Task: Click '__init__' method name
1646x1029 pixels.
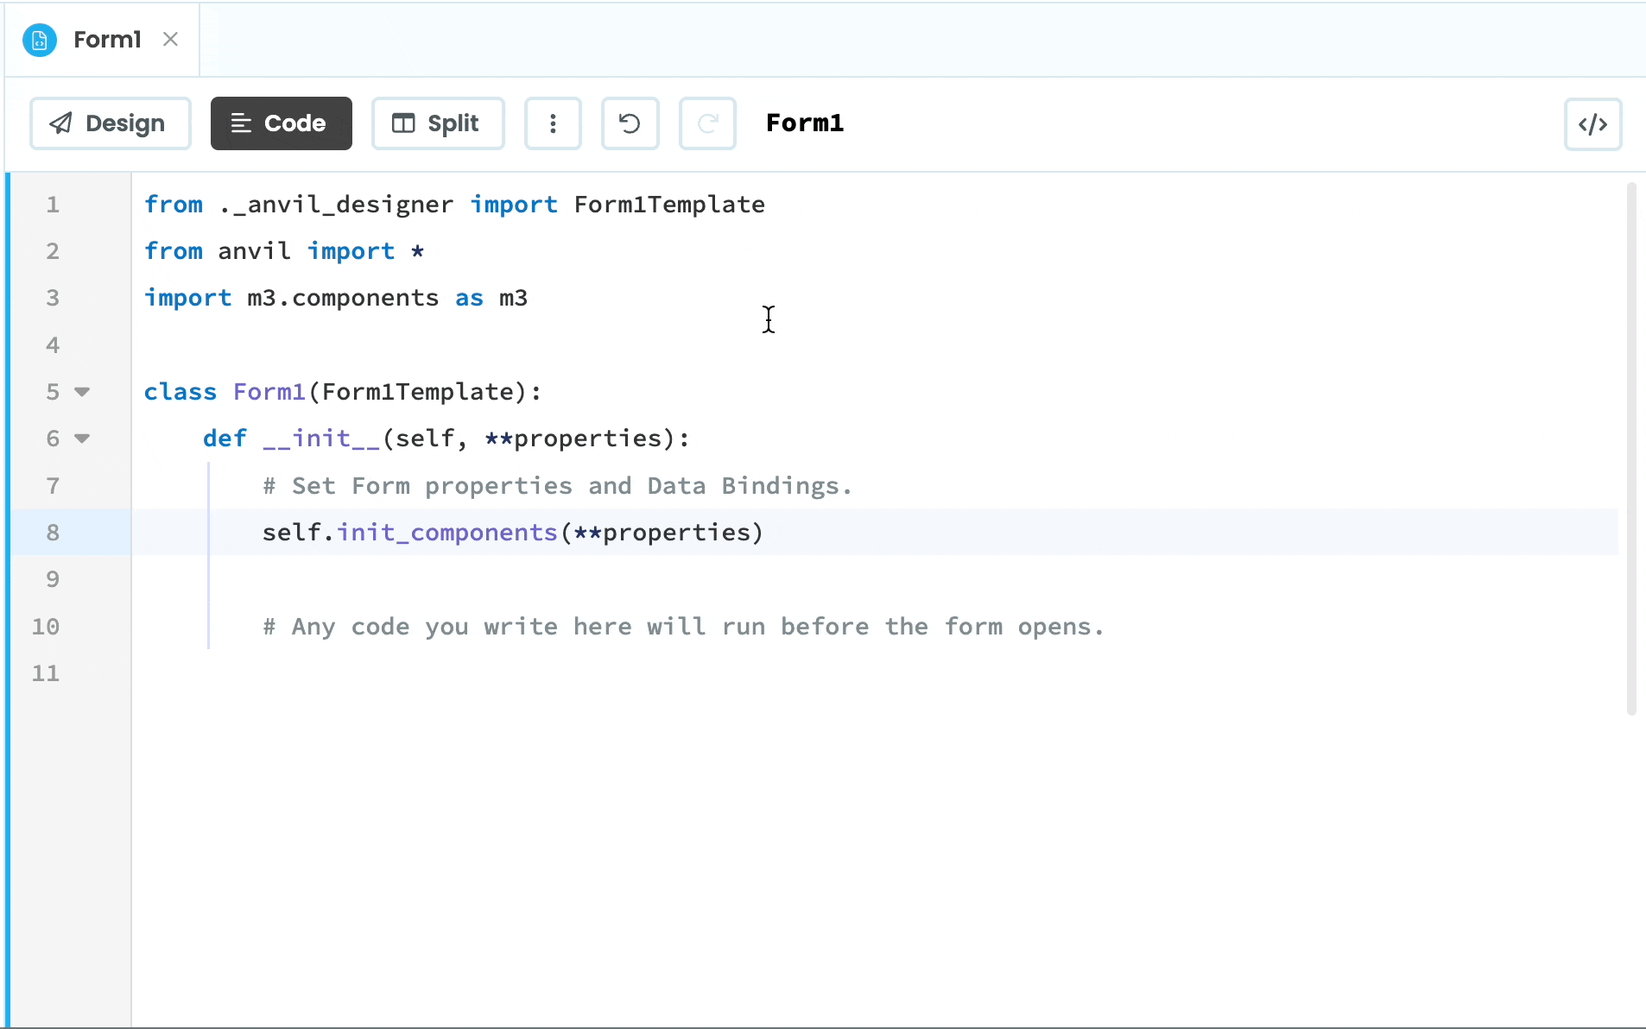Action: click(x=321, y=439)
